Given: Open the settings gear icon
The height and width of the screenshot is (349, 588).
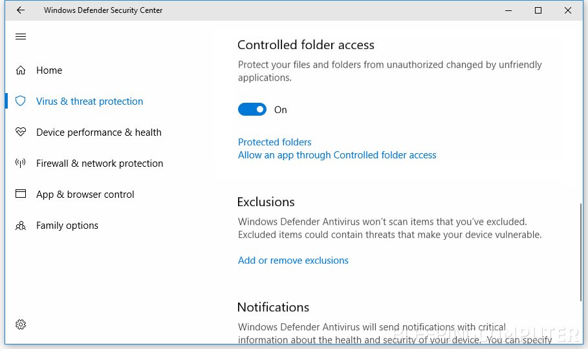Looking at the screenshot, I should tap(21, 324).
